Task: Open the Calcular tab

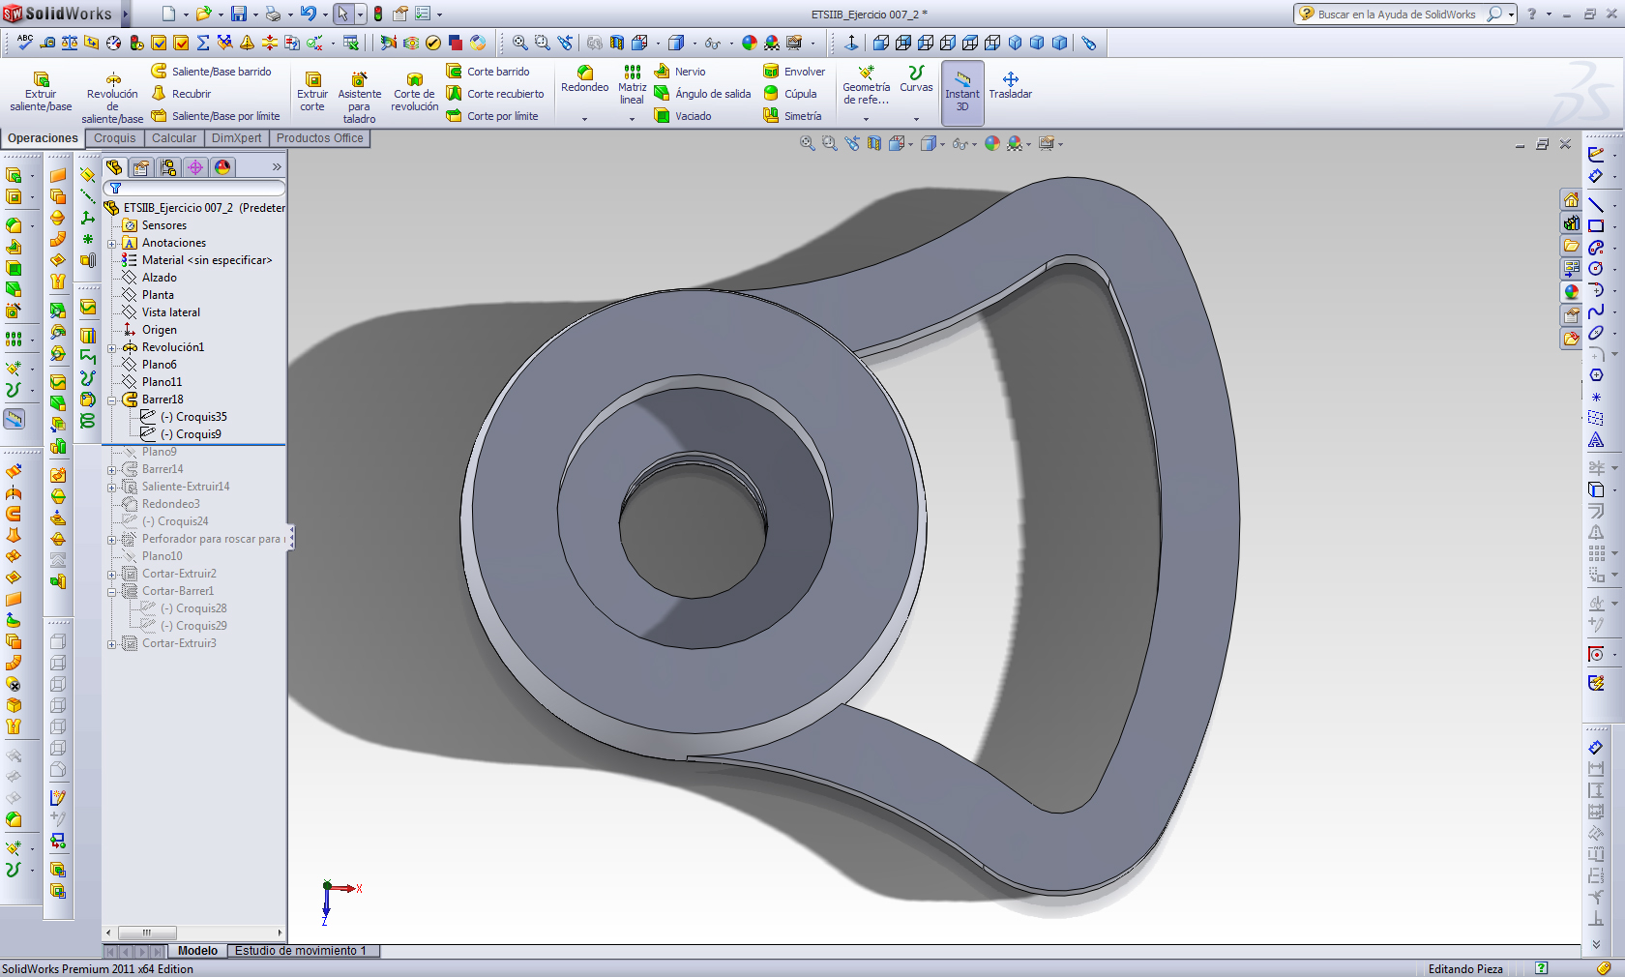Action: (x=174, y=138)
